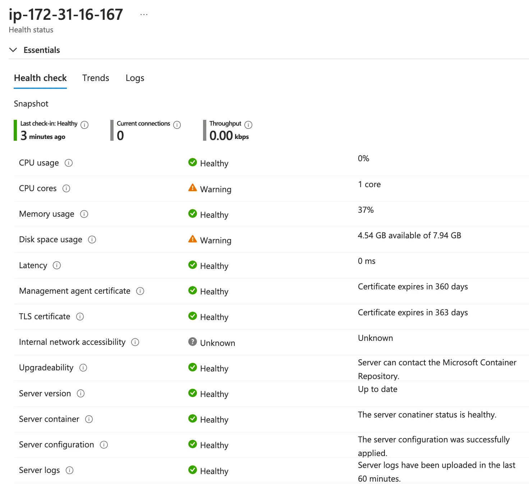
Task: Open the Memory usage info tooltip icon
Action: click(x=84, y=214)
